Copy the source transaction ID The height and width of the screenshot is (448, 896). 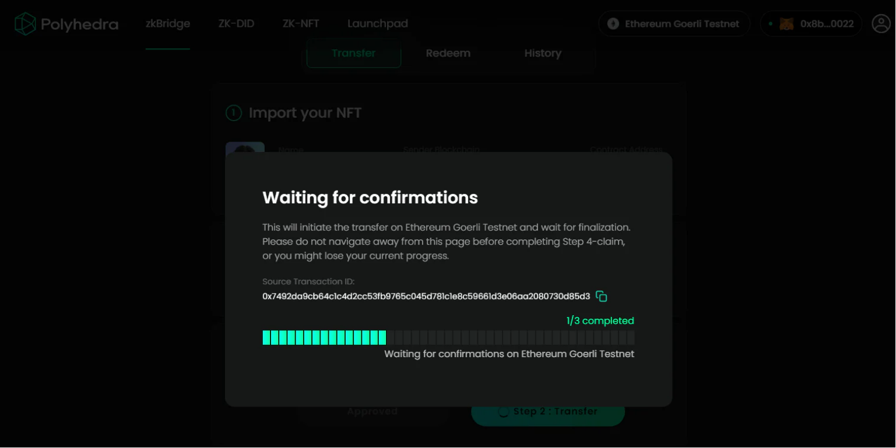tap(602, 297)
